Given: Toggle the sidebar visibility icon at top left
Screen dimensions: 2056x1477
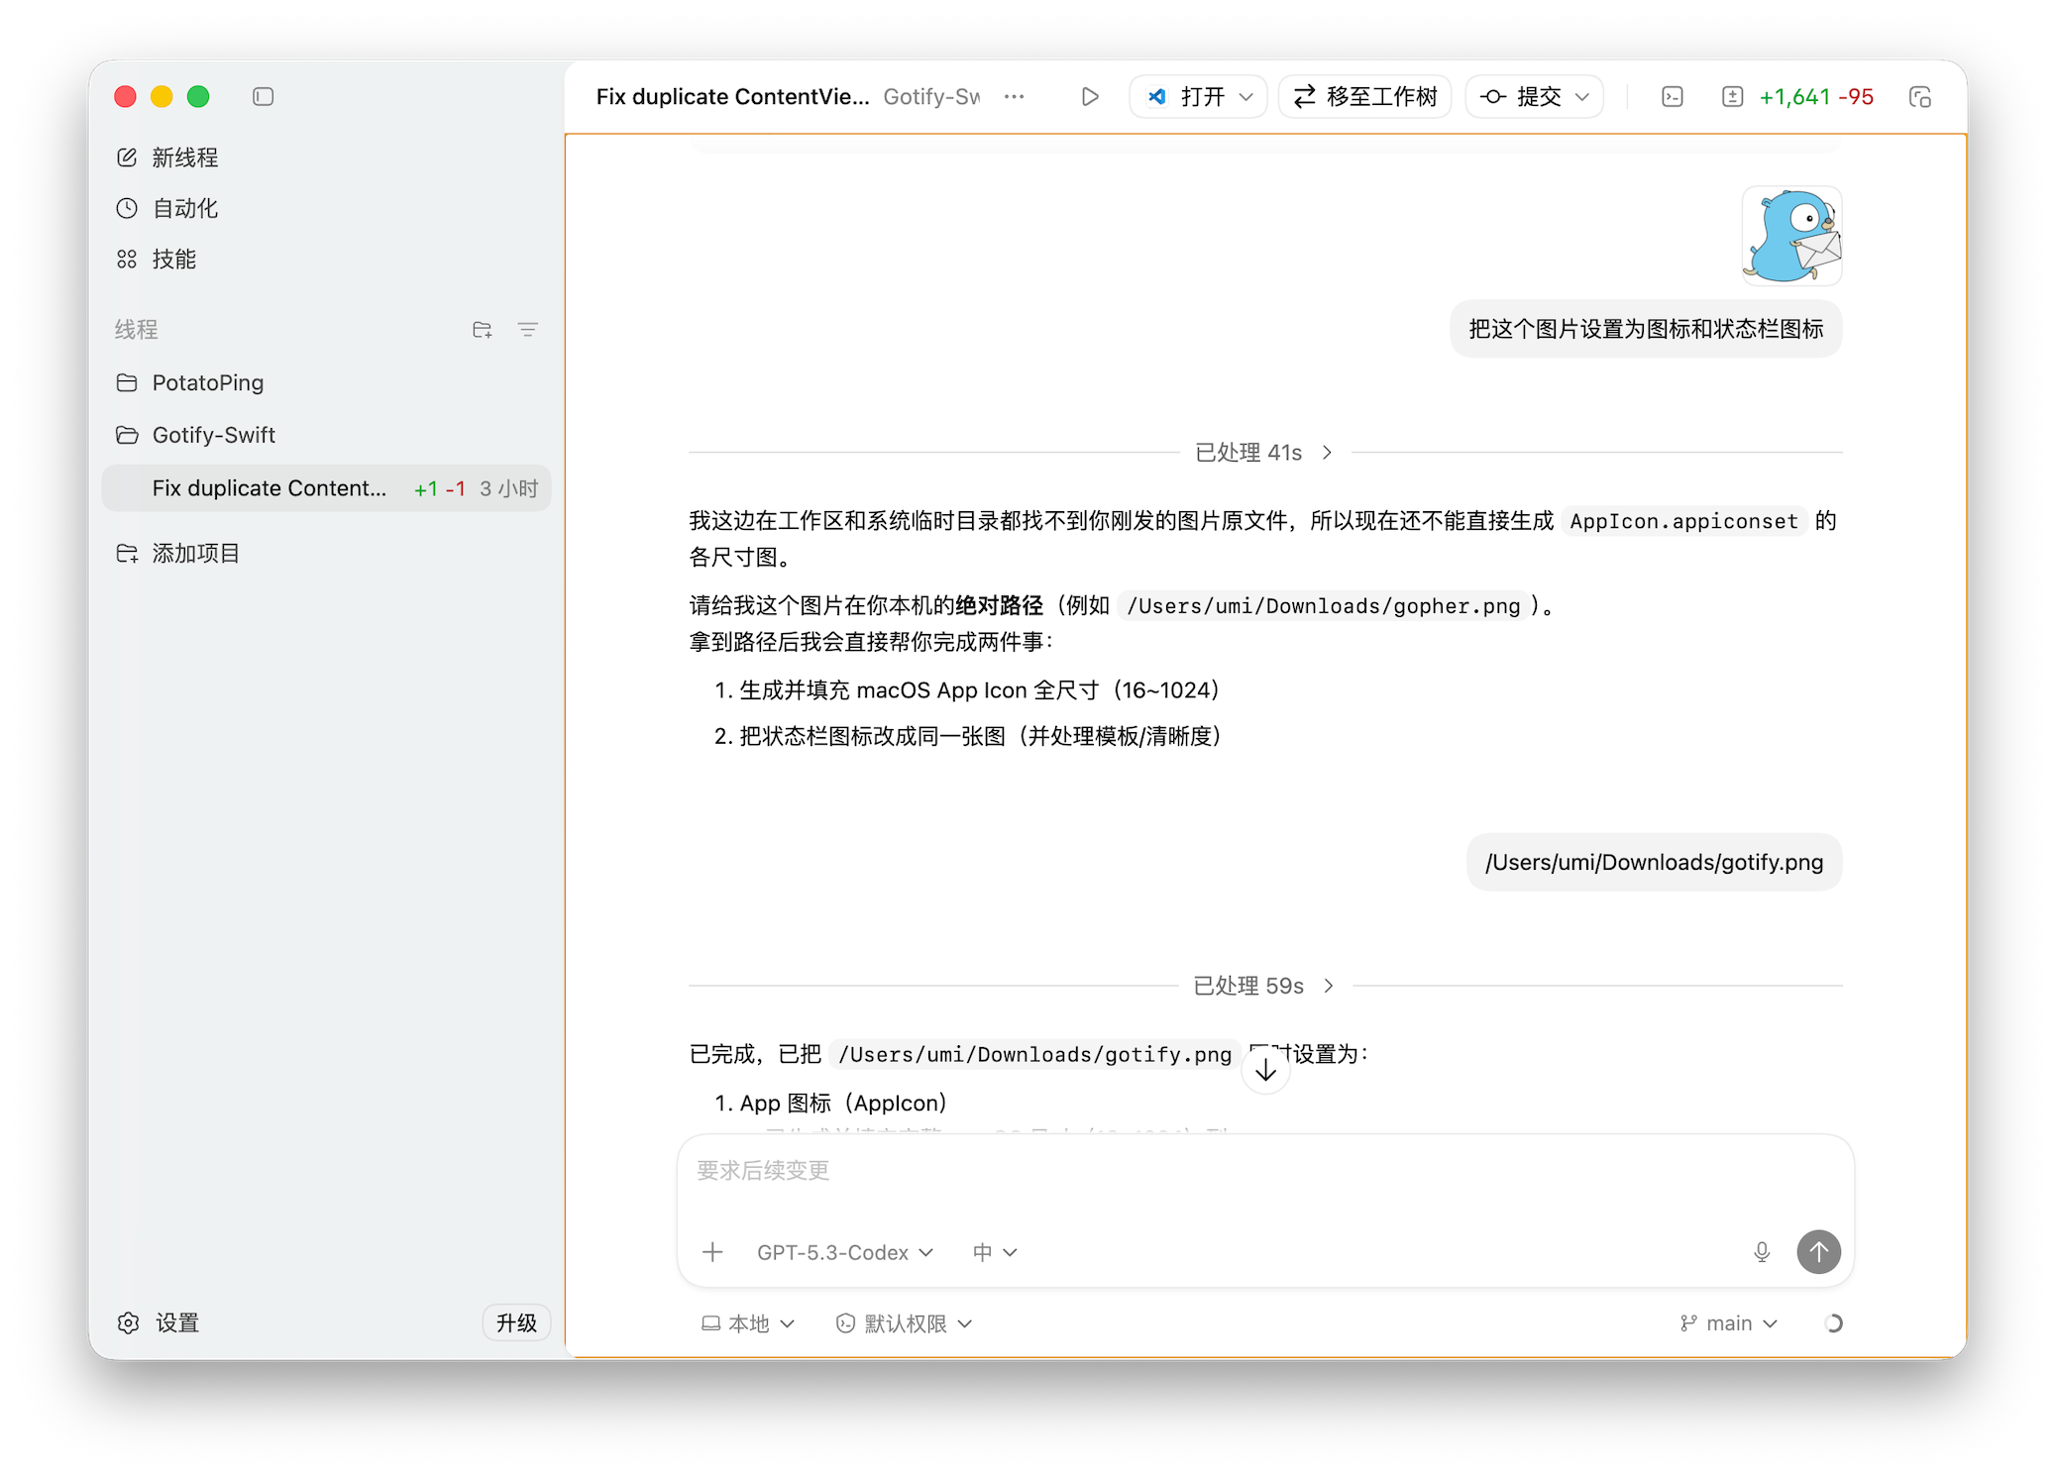Looking at the screenshot, I should pos(263,96).
